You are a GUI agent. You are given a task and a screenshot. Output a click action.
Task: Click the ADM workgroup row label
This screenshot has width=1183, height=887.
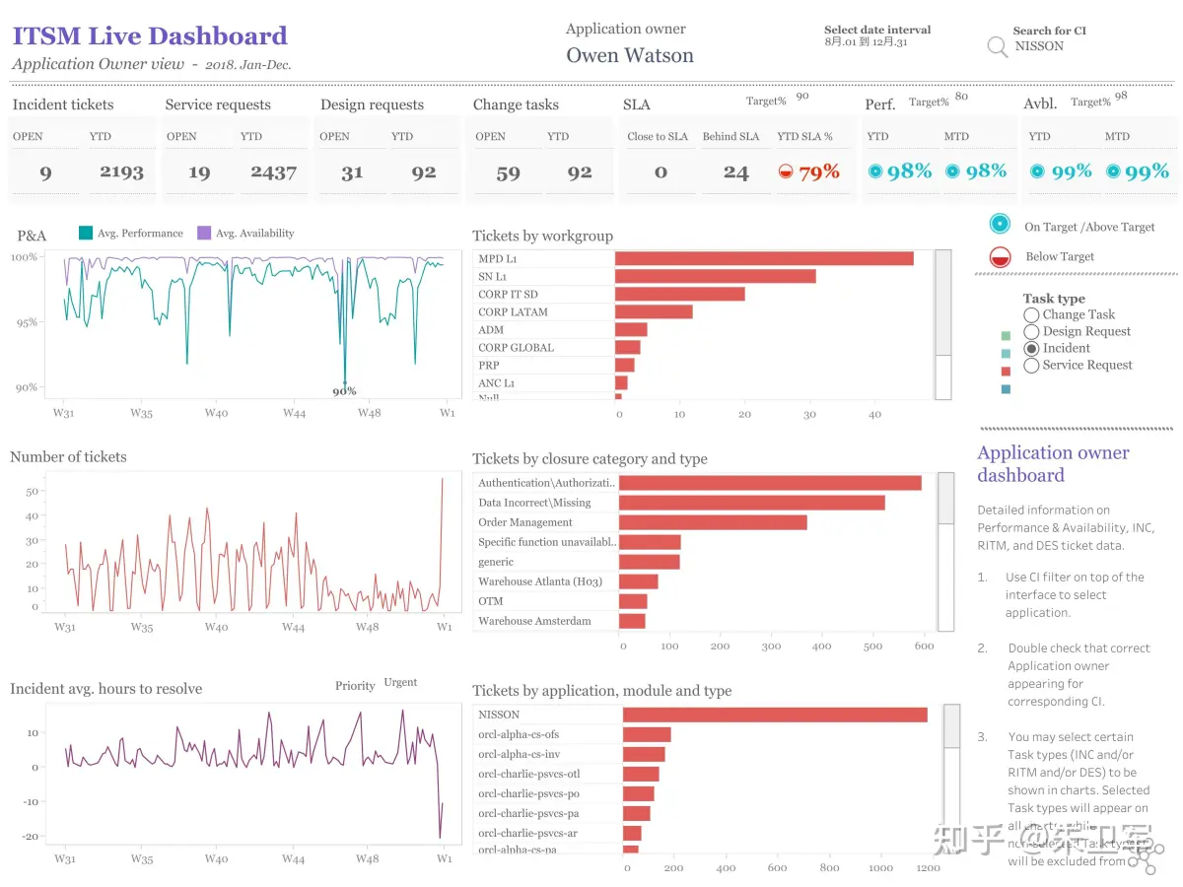coord(491,329)
